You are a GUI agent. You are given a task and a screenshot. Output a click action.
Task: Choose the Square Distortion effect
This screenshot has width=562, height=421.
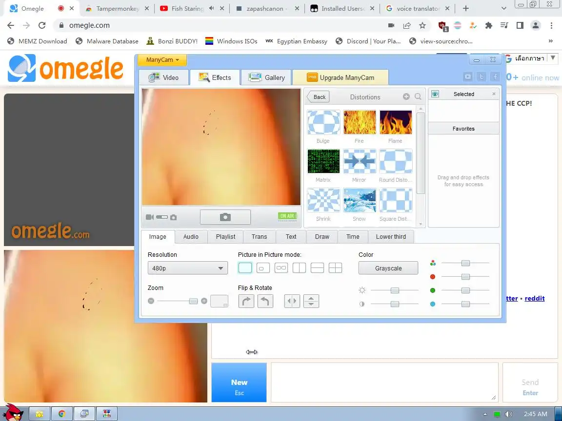coord(396,200)
